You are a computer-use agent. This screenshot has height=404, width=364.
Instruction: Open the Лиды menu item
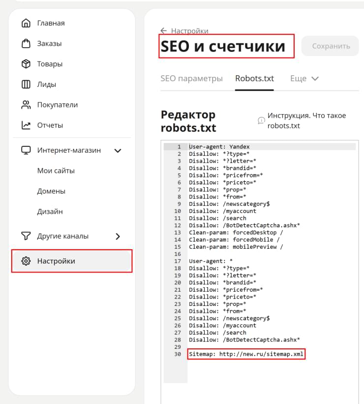pyautogui.click(x=47, y=84)
